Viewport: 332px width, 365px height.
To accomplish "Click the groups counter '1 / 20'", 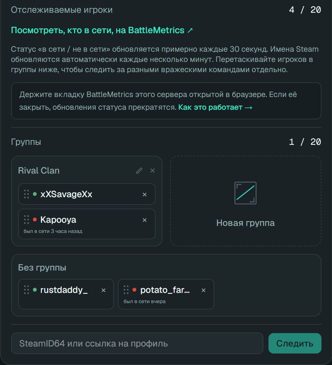I will 305,142.
